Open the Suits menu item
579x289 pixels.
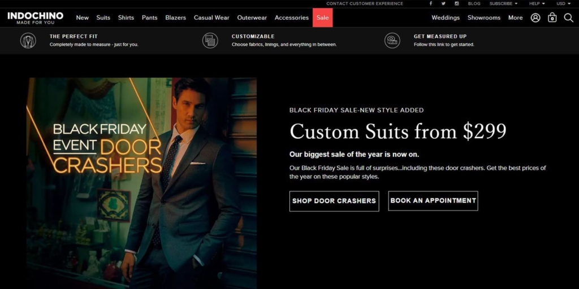(103, 17)
